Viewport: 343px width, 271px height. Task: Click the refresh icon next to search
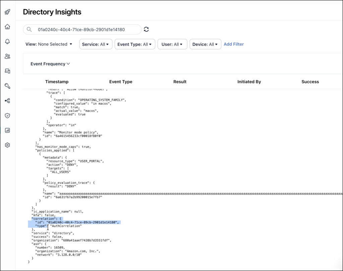[146, 29]
